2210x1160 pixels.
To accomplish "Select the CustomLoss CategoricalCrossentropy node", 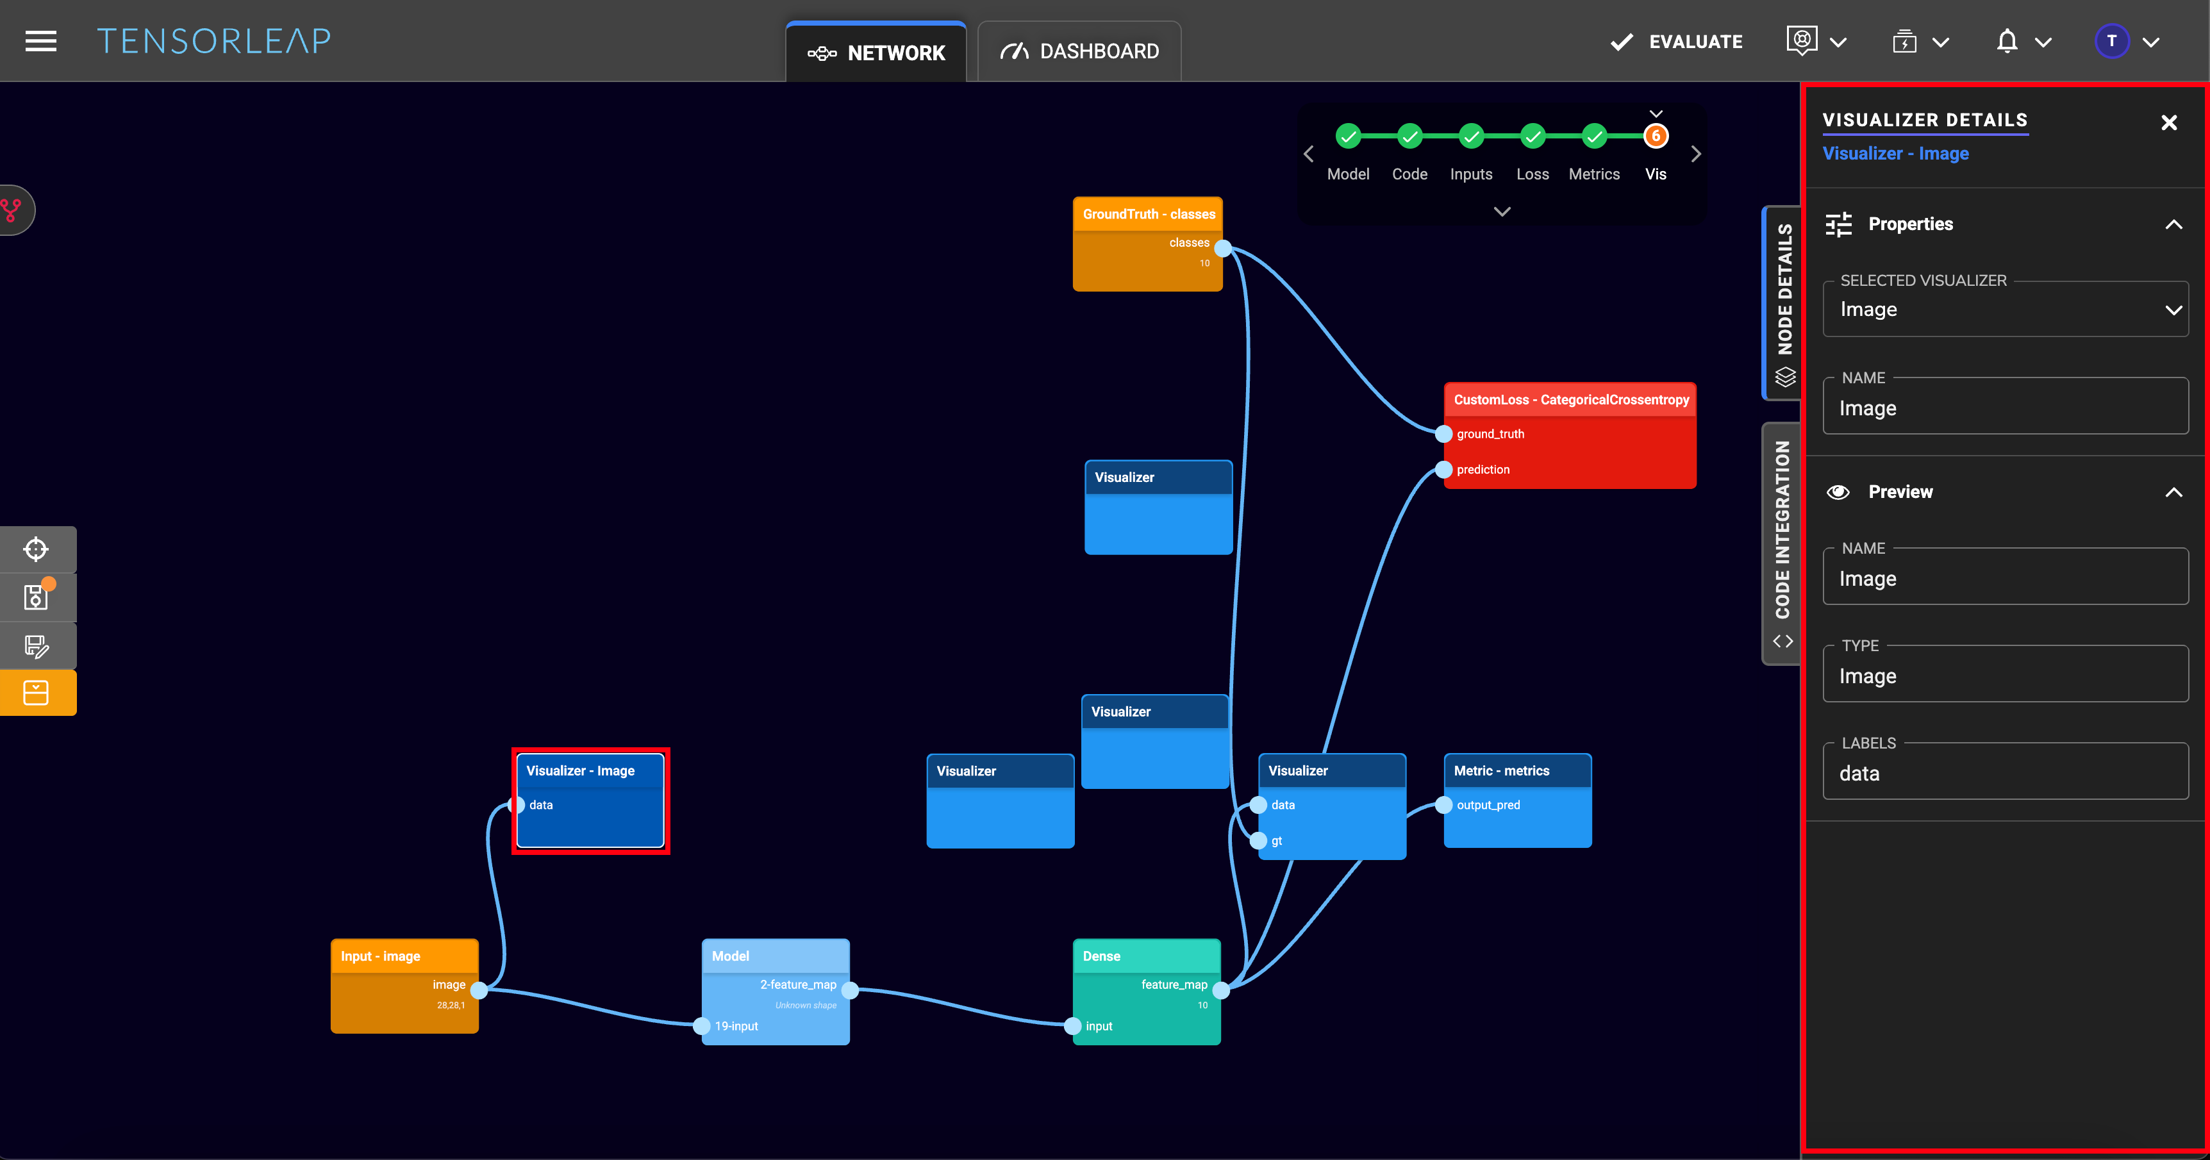I will (1570, 400).
